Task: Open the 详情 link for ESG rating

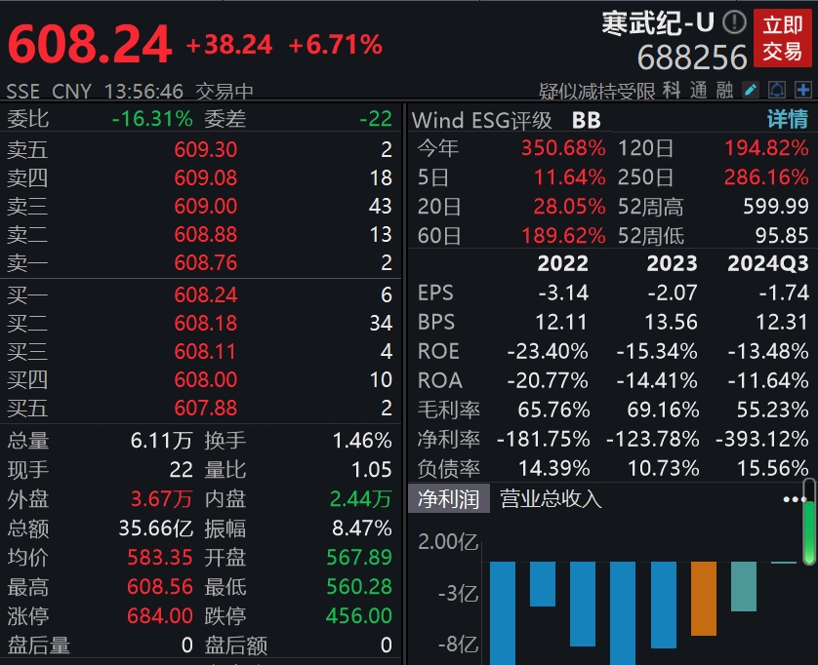Action: tap(788, 119)
